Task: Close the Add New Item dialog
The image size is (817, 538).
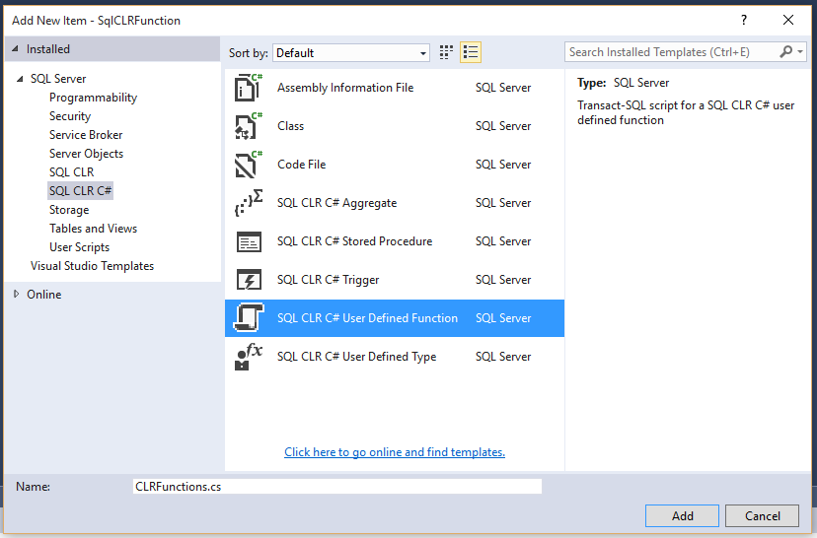Action: pyautogui.click(x=788, y=21)
